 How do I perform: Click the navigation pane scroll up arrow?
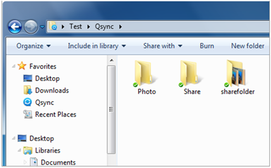112,60
